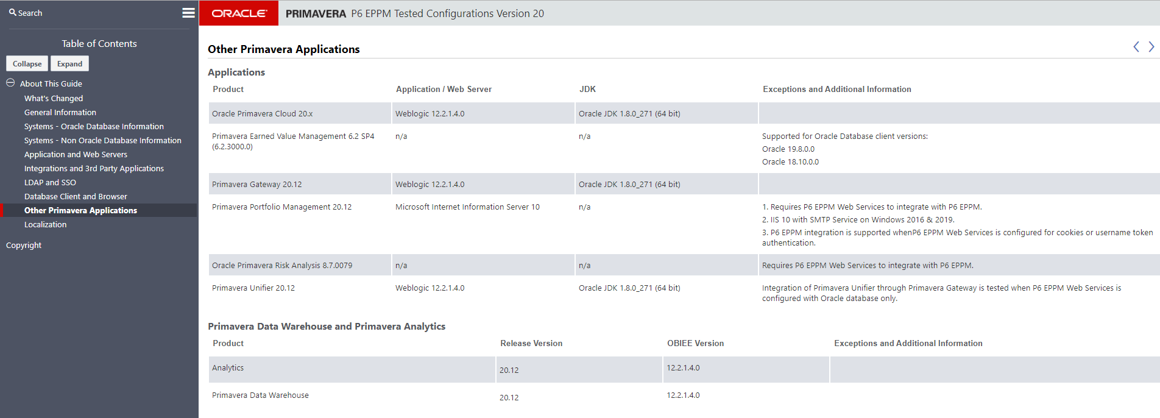This screenshot has height=418, width=1160.
Task: Click Weblogic 12.2.1.4.0 in Gateway row
Action: pos(430,184)
